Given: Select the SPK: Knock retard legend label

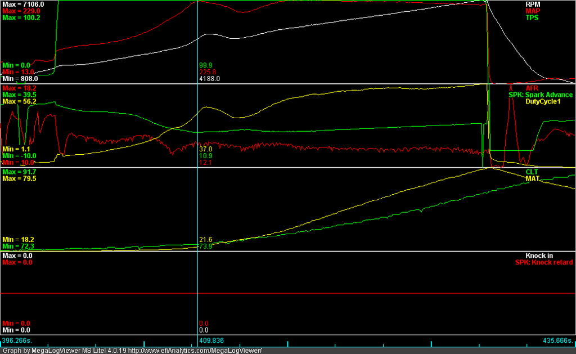Looking at the screenshot, I should [x=544, y=262].
